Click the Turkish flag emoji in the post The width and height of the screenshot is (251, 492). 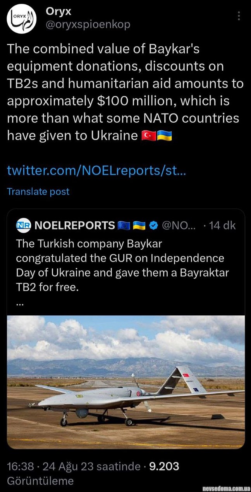(150, 136)
